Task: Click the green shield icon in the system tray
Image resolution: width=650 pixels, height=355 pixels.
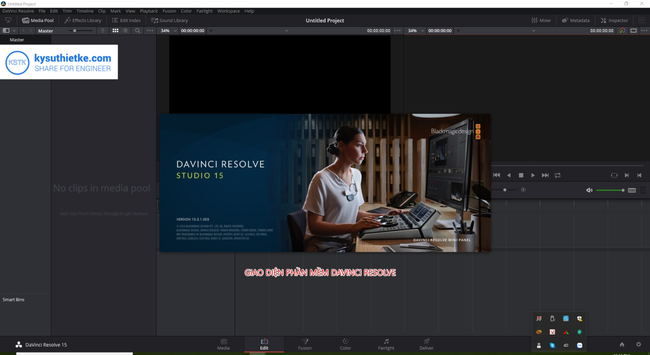Action: 579,332
